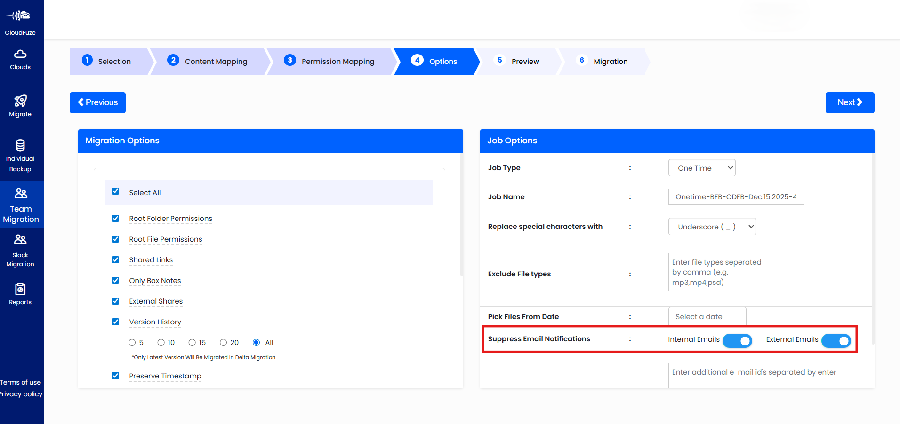Viewport: 900px width, 424px height.
Task: Select the Migrate icon in sidebar
Action: (x=20, y=105)
